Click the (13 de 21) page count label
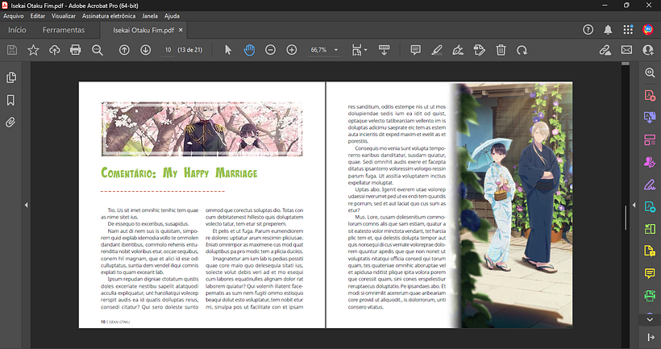The width and height of the screenshot is (661, 349). [x=190, y=50]
